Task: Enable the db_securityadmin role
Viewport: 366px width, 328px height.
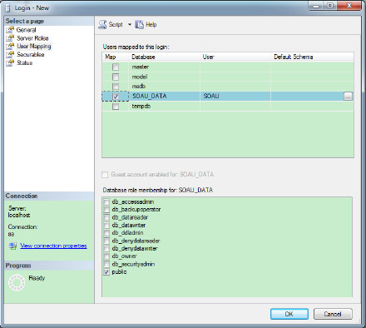Action: tap(106, 264)
